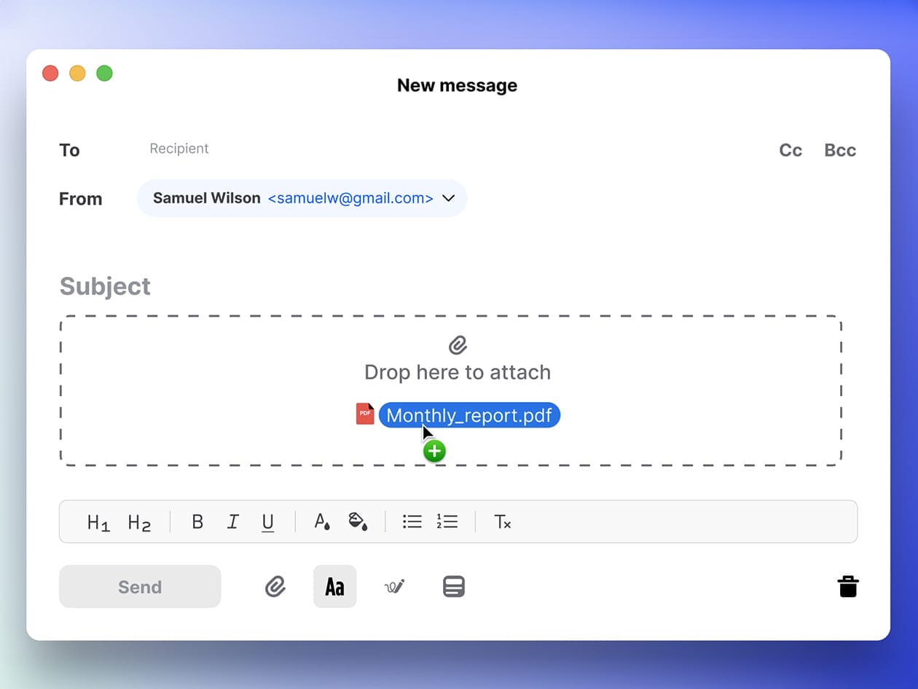The height and width of the screenshot is (689, 918).
Task: Click the Recipient input field
Action: [x=179, y=149]
